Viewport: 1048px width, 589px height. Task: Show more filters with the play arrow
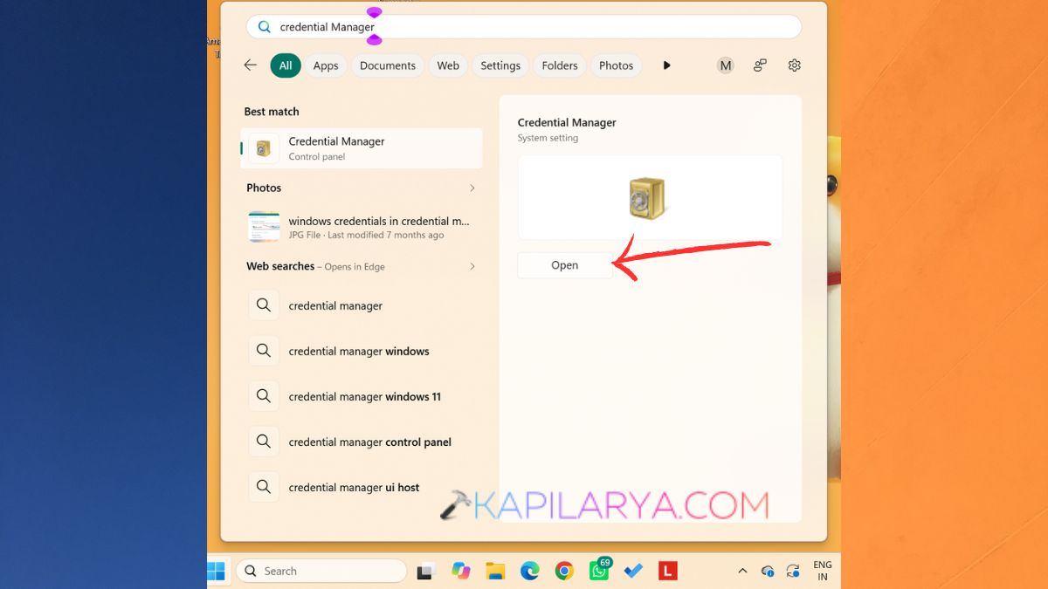coord(667,65)
